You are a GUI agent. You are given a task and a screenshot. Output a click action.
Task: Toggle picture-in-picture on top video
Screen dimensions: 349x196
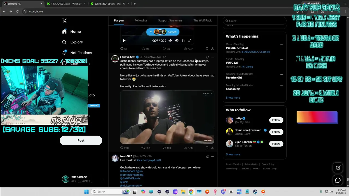tap(183, 41)
